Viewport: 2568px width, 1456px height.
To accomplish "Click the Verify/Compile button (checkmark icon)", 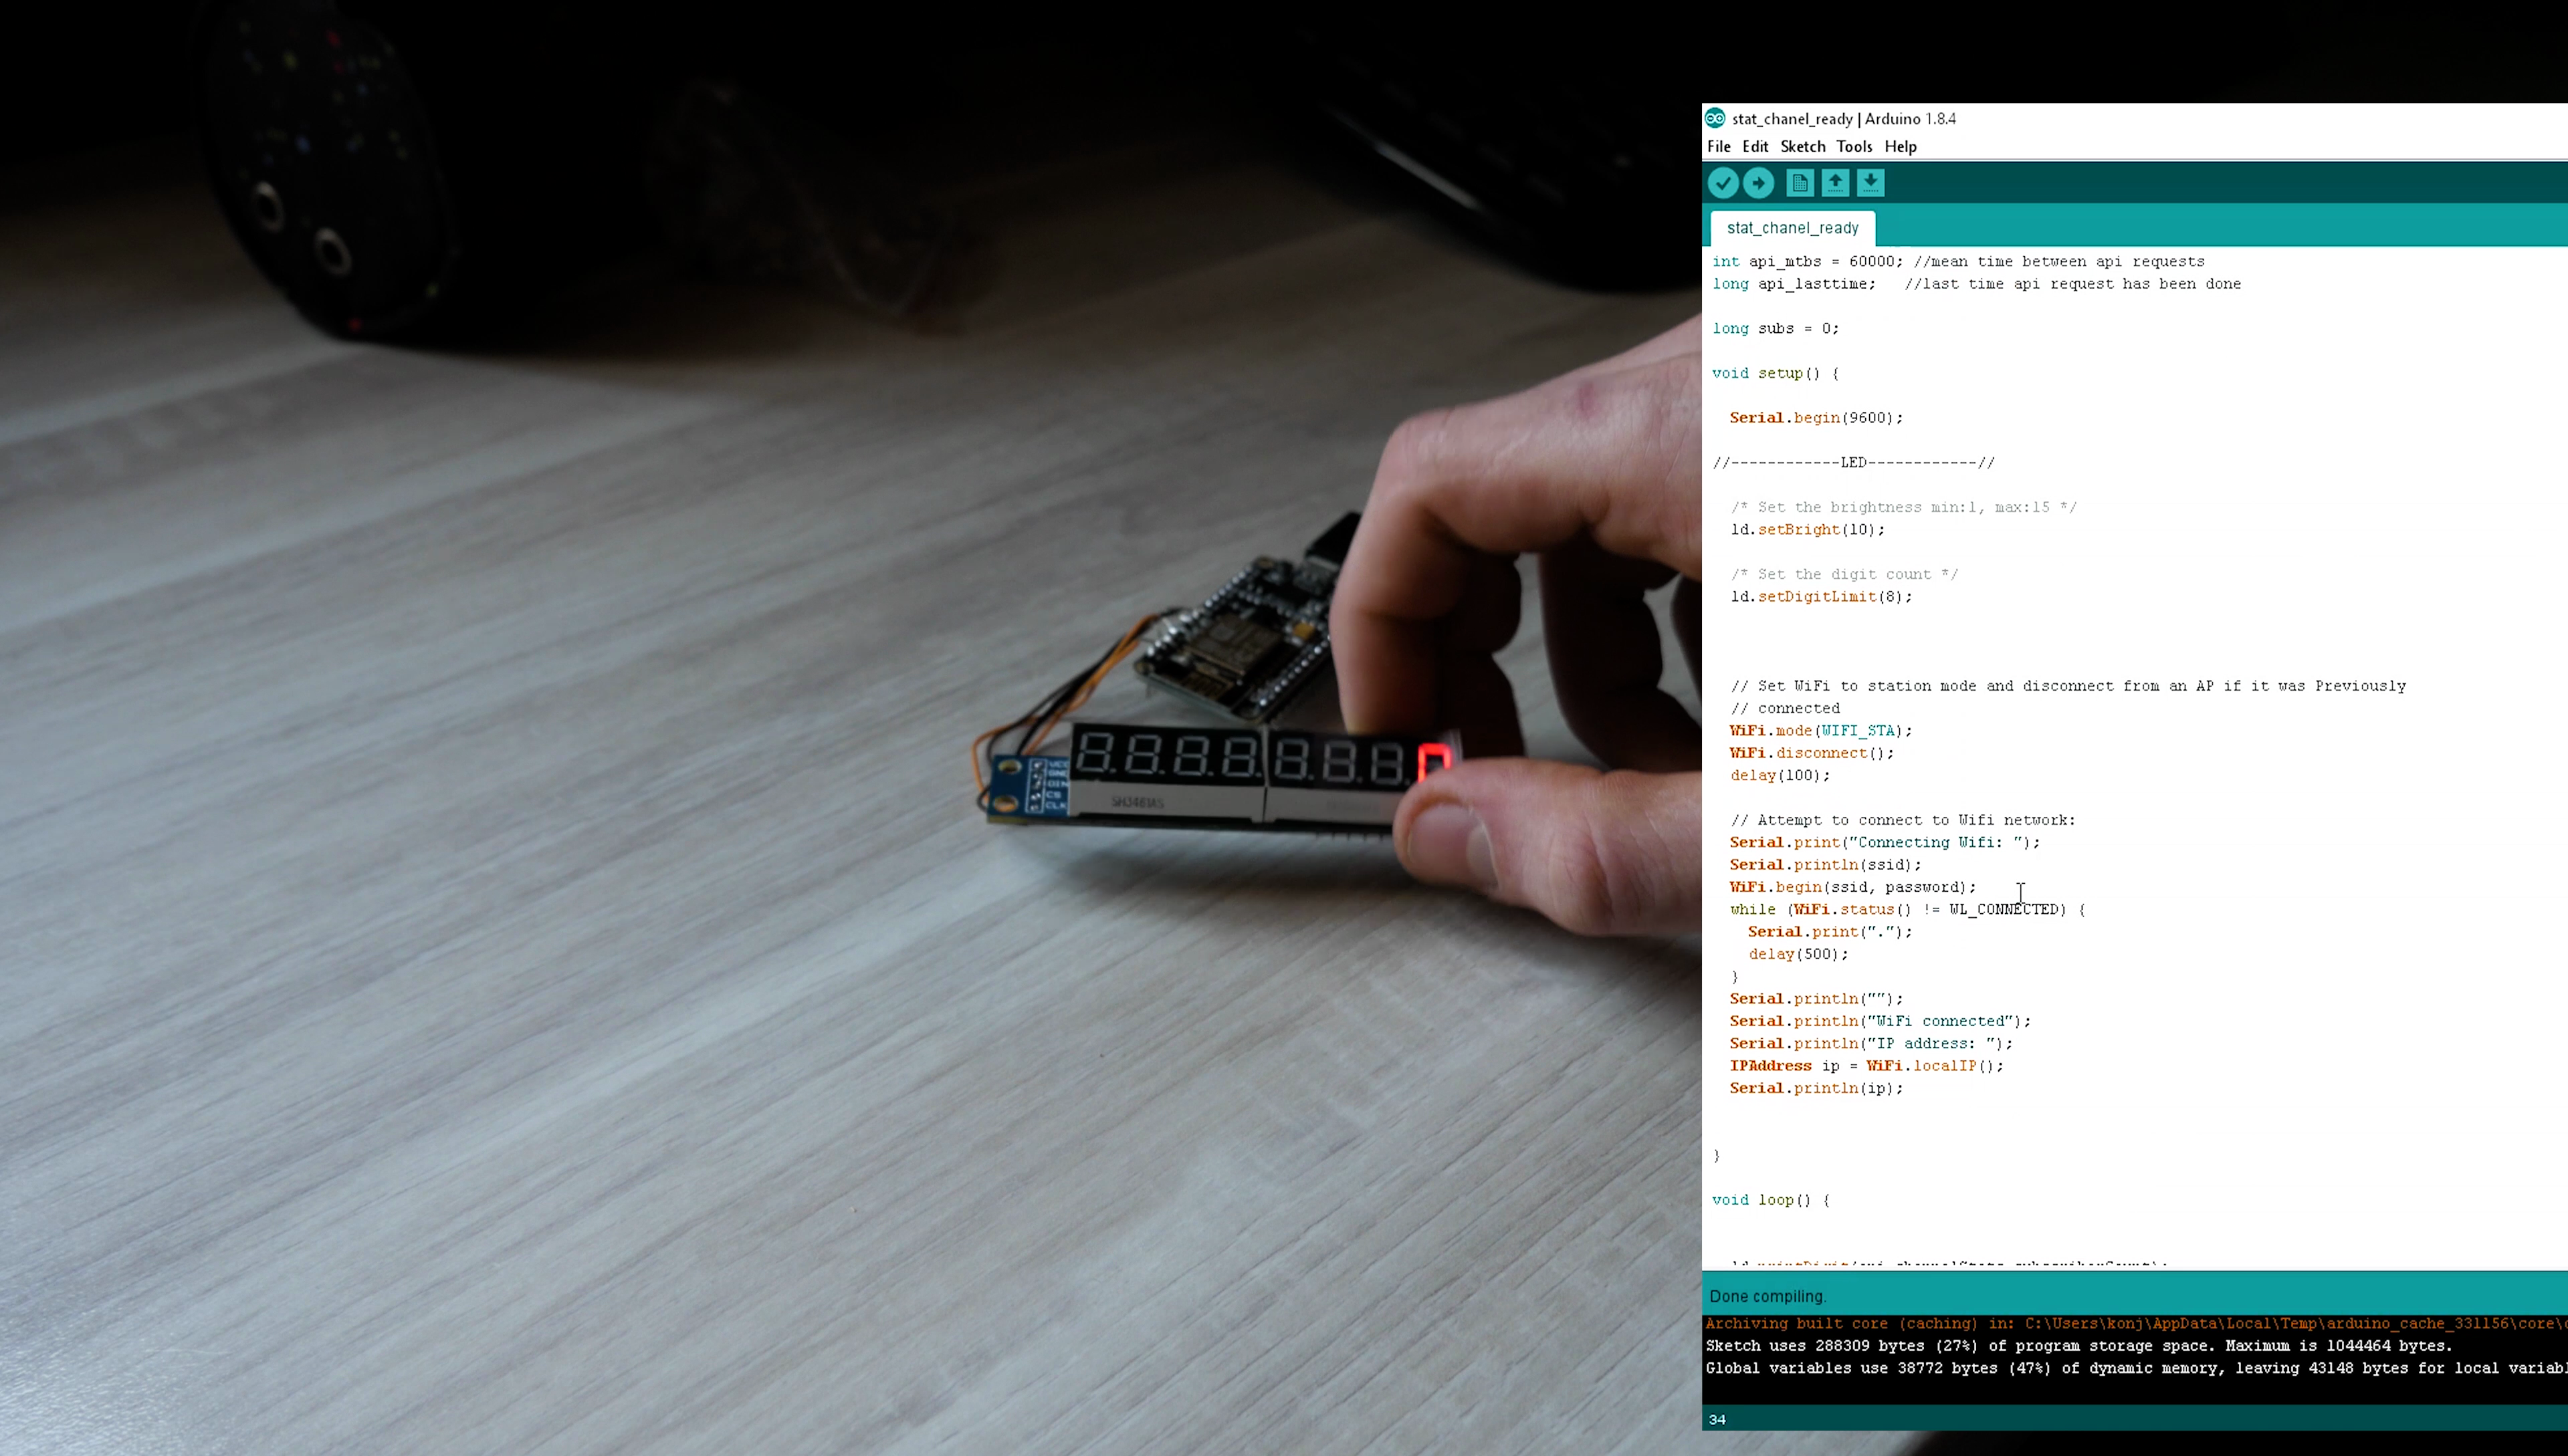I will tap(1723, 182).
